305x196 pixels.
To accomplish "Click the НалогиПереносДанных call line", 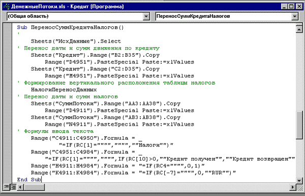I will click(x=64, y=90).
